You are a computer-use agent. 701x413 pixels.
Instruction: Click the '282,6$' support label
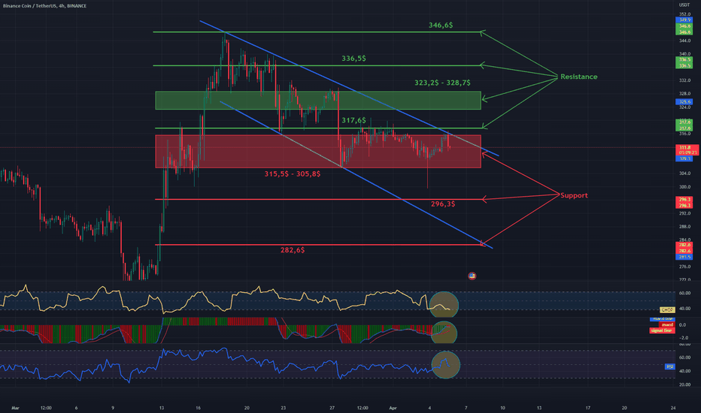pos(293,250)
